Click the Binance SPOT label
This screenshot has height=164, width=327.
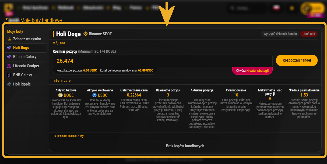point(100,34)
